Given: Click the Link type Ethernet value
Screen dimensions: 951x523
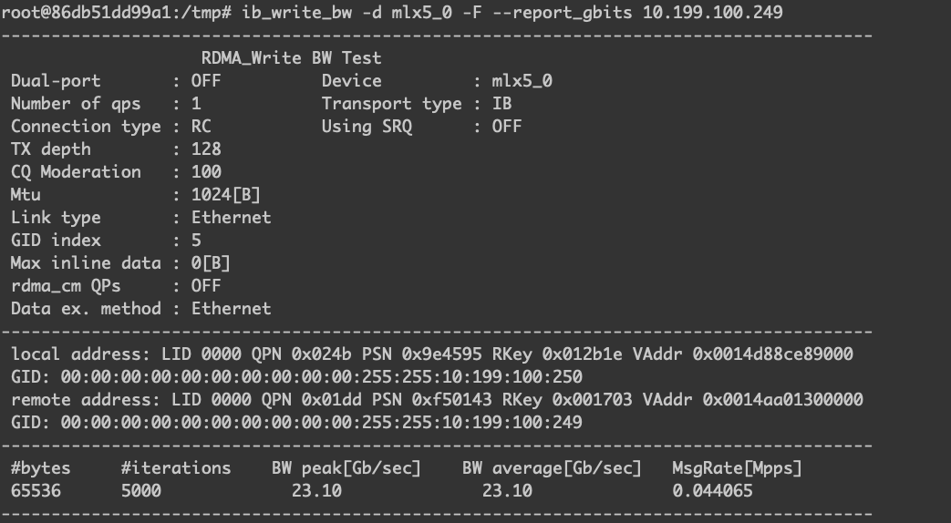Looking at the screenshot, I should pos(231,218).
